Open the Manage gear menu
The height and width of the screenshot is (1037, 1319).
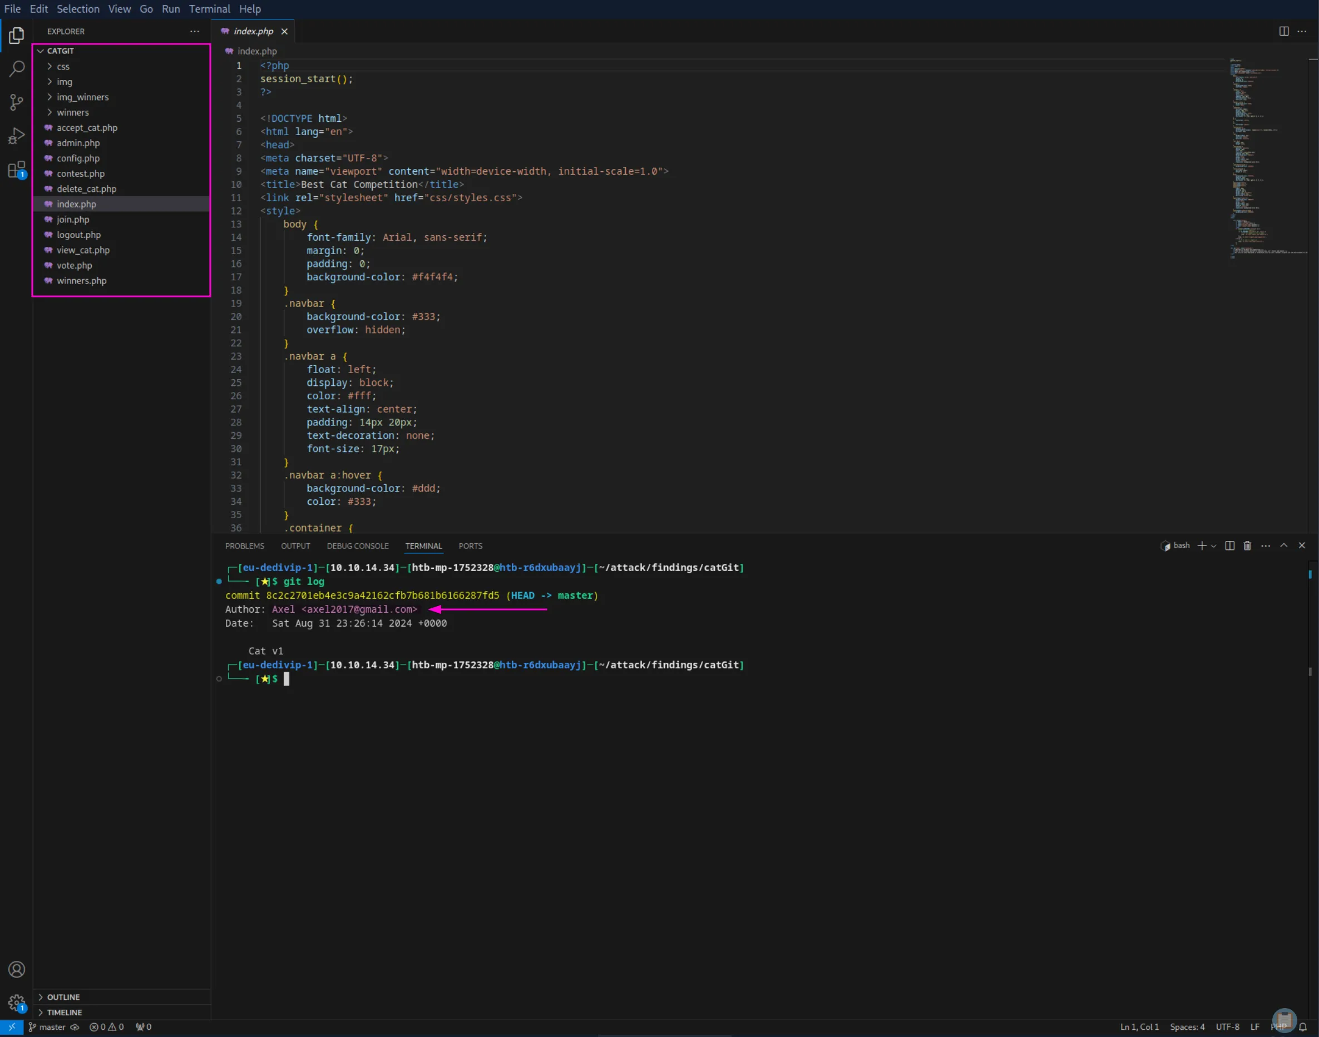pyautogui.click(x=16, y=1003)
